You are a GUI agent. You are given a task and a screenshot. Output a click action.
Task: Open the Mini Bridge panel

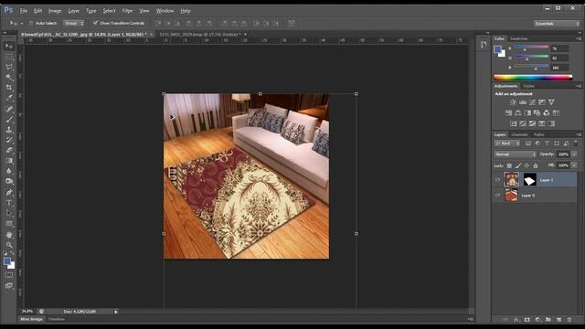(x=31, y=319)
